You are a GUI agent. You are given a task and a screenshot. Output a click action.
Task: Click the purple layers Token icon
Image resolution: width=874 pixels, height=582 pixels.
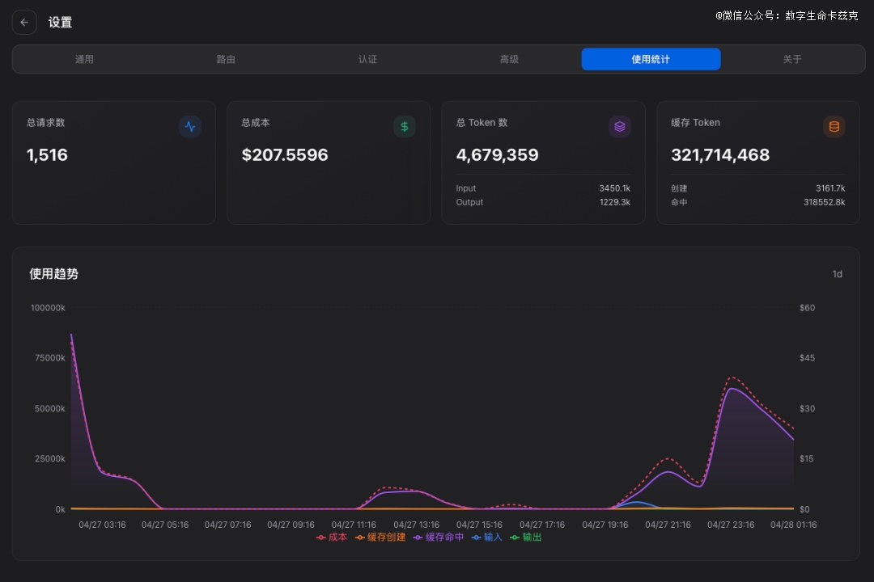619,126
